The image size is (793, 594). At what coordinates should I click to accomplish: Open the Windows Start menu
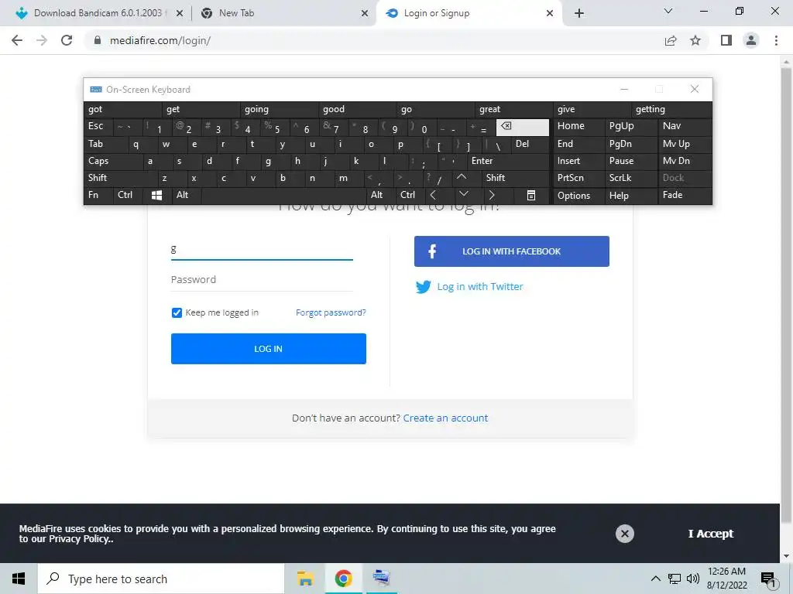coord(19,579)
